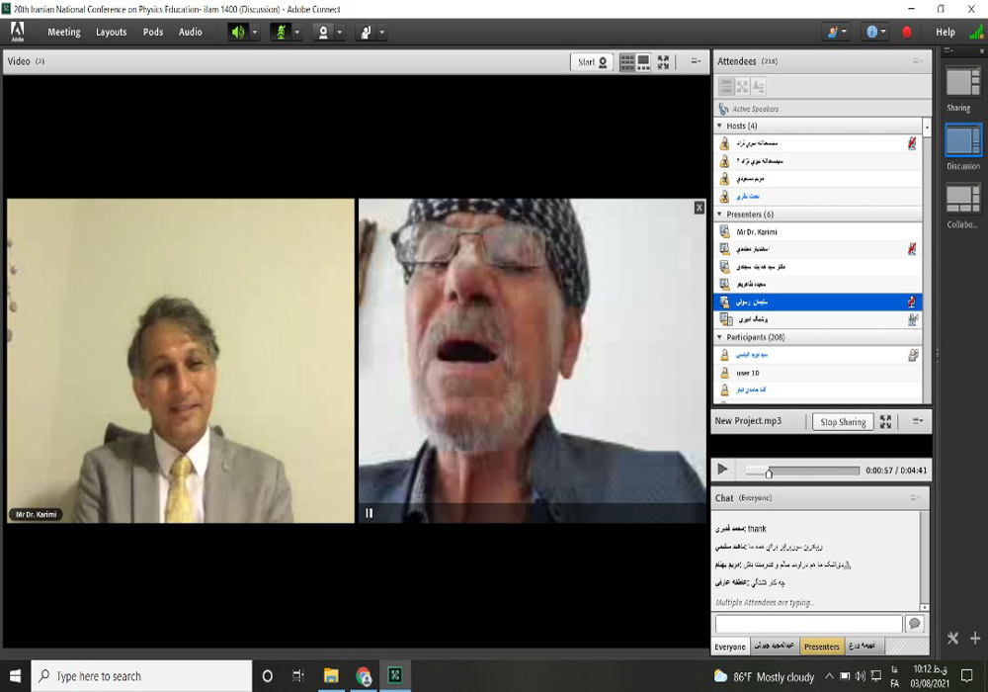Mute the speaker audio icon
This screenshot has height=692, width=988.
coord(237,32)
